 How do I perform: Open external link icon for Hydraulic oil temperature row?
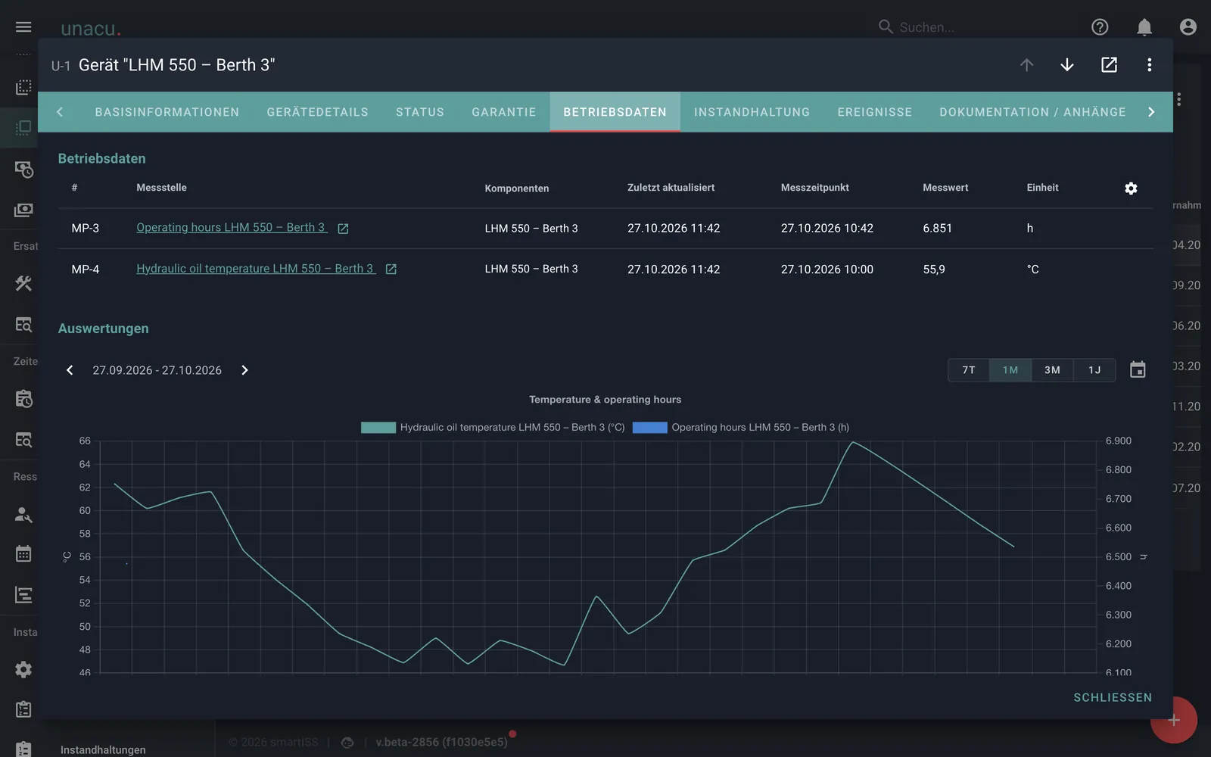[391, 269]
